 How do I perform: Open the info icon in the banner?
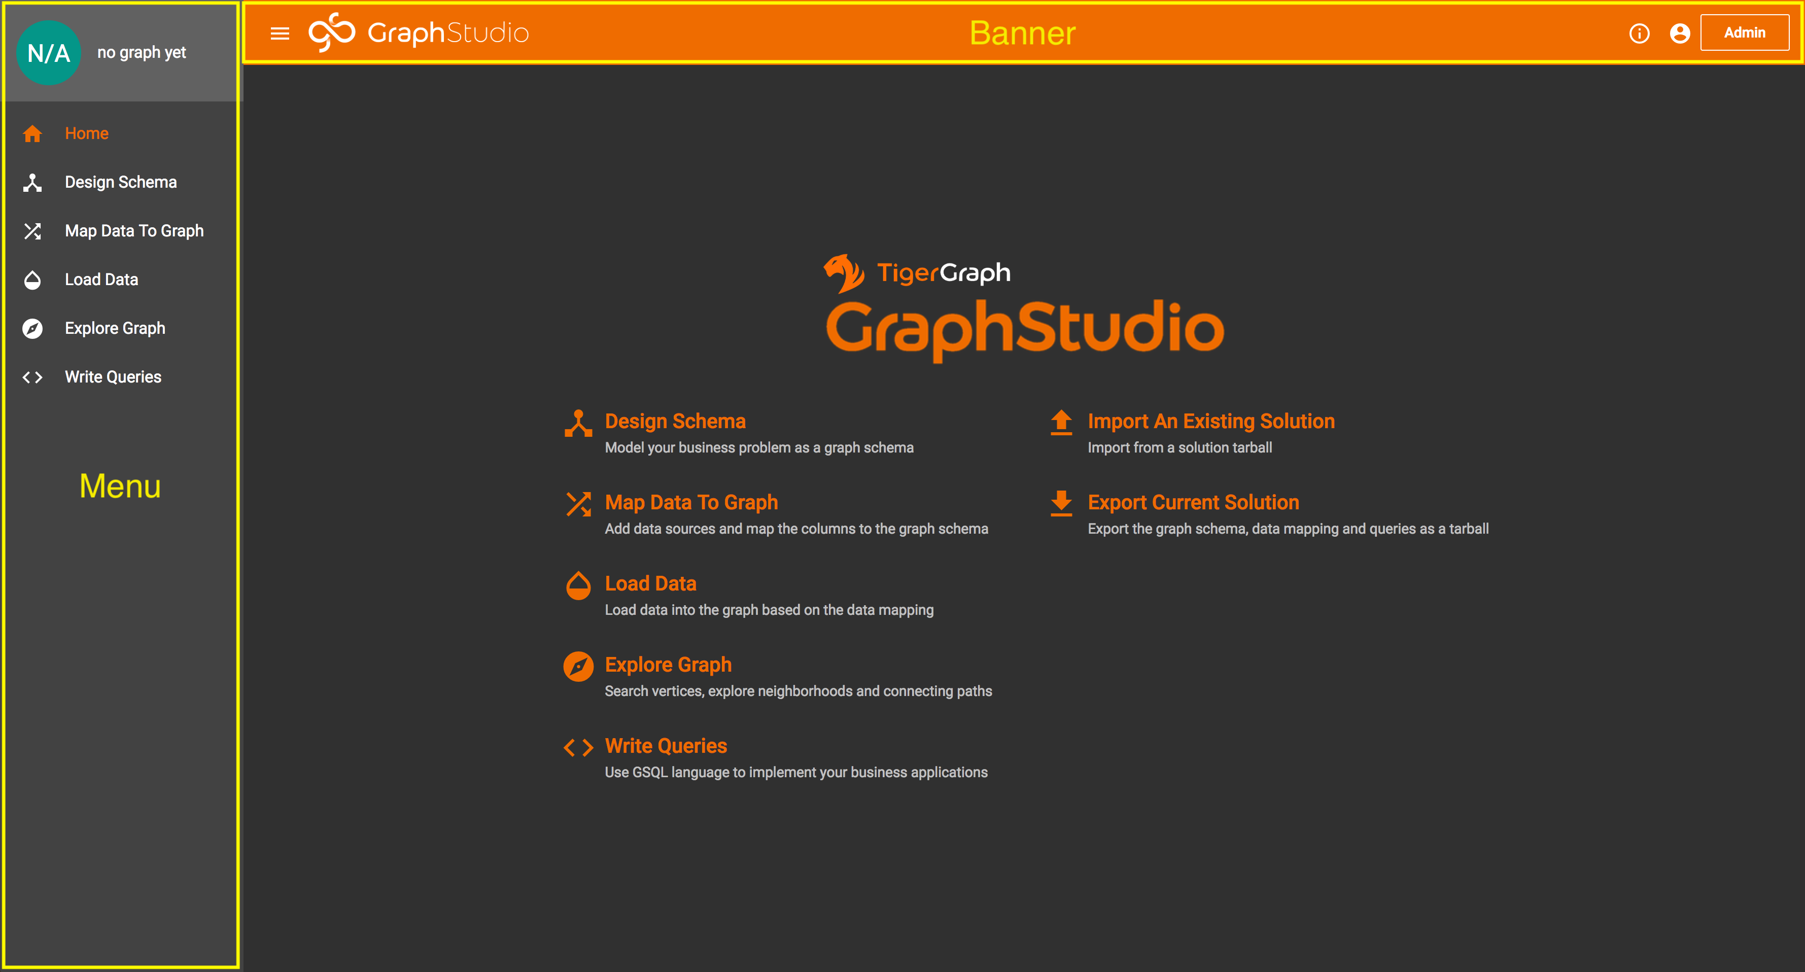pyautogui.click(x=1639, y=33)
